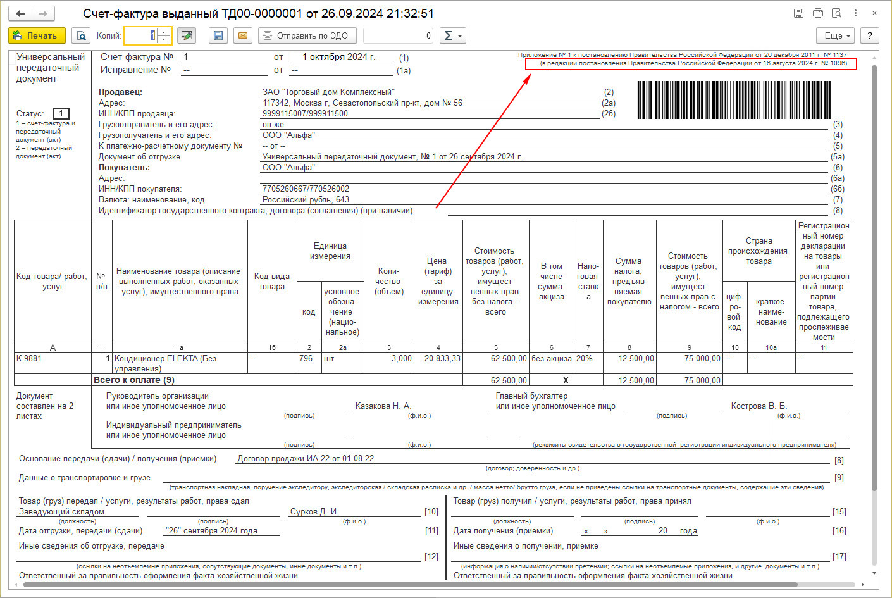Click price cell 20 833,33
Viewport: 892px width, 598px height.
(x=438, y=363)
